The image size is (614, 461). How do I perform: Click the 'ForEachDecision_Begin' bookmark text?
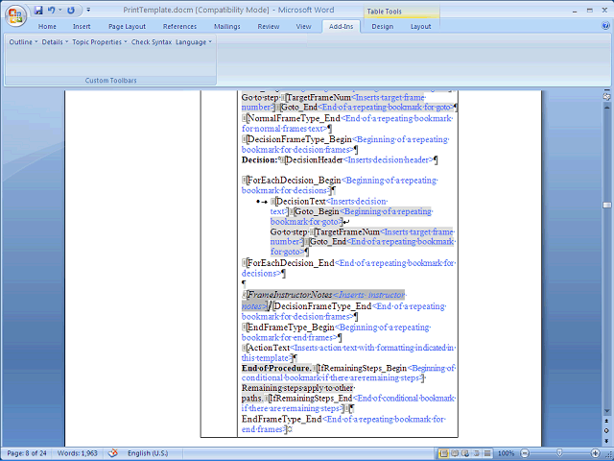click(x=295, y=181)
